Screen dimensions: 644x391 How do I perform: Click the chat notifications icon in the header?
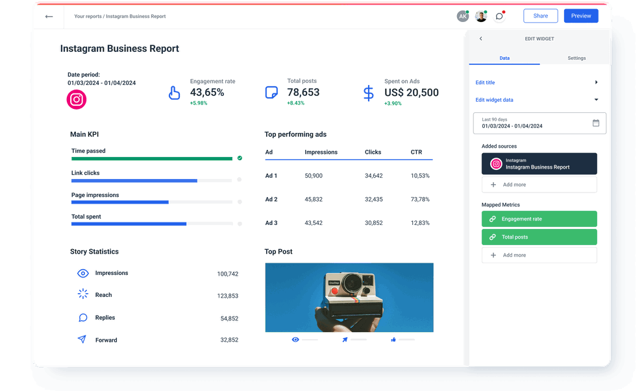coord(499,16)
